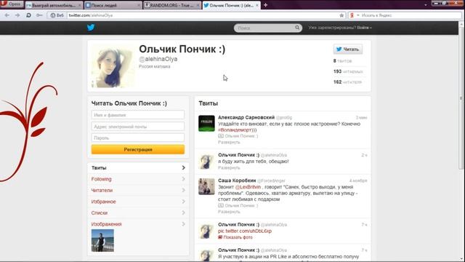The width and height of the screenshot is (465, 262).
Task: Click the "Пароль" password field
Action: (138, 138)
